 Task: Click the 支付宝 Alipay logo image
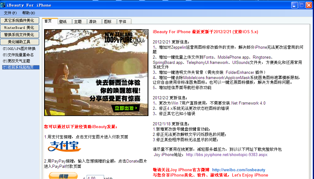click(64, 146)
